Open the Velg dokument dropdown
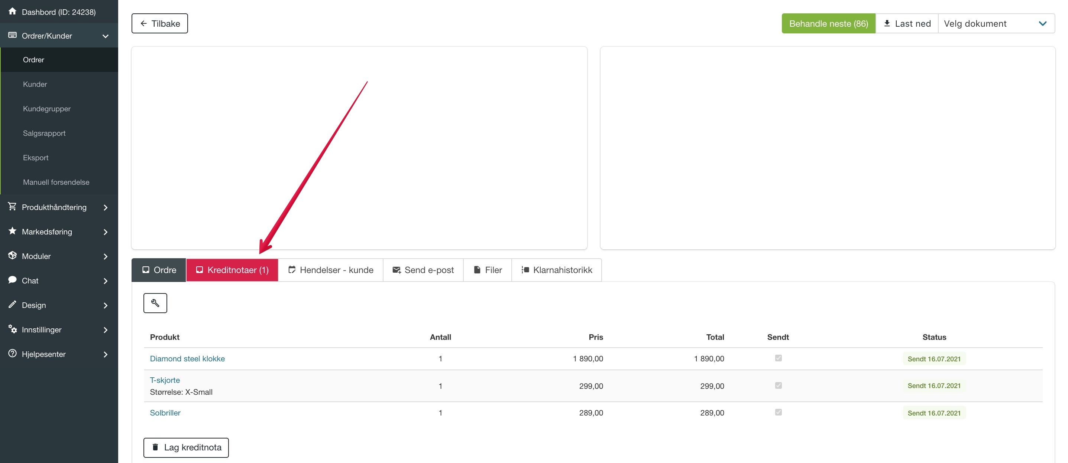1068x463 pixels. tap(996, 24)
